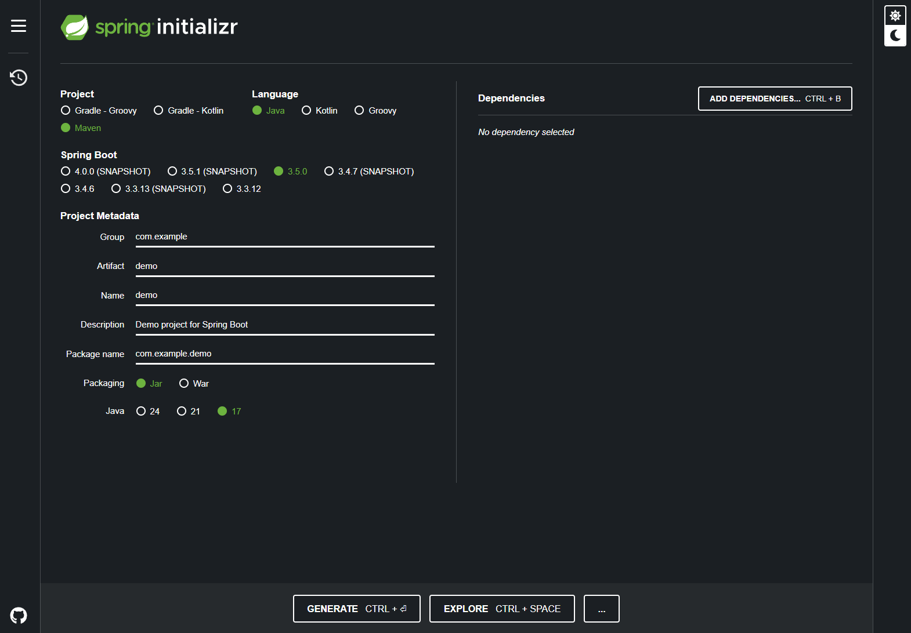Click the Spring Initializr logo
The height and width of the screenshot is (633, 911).
(150, 27)
